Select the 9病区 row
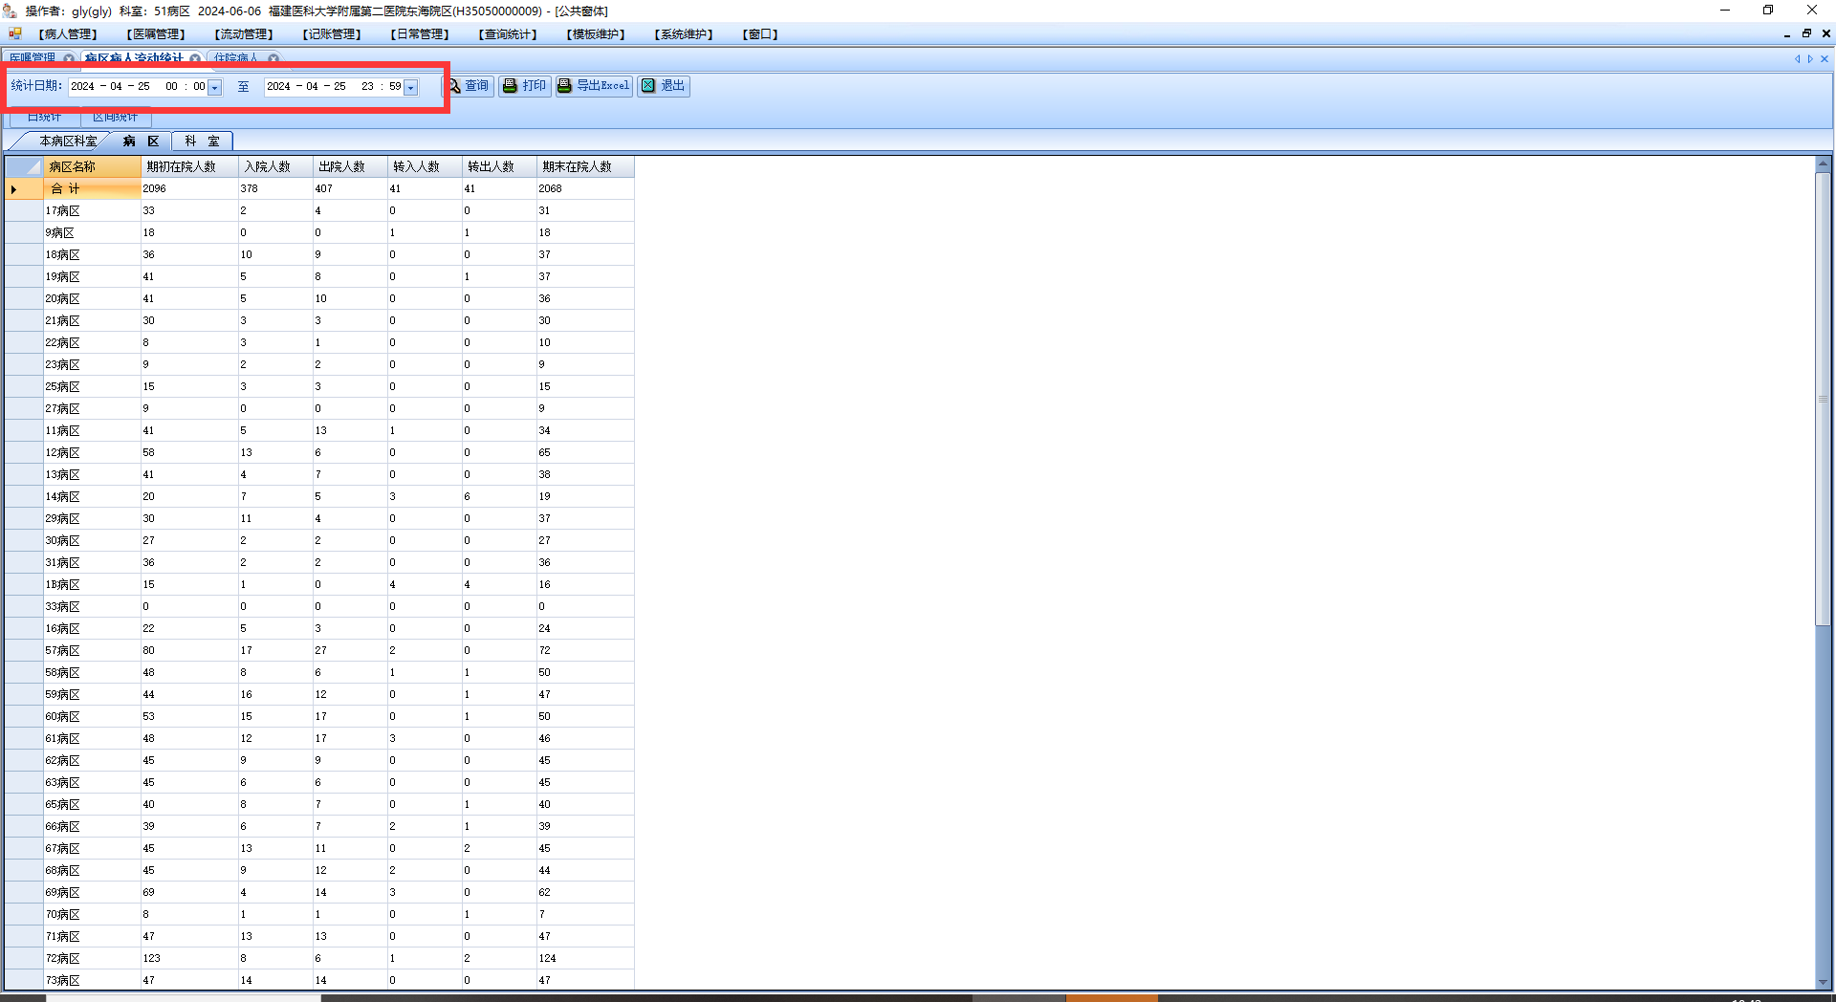The image size is (1836, 1002). [319, 233]
